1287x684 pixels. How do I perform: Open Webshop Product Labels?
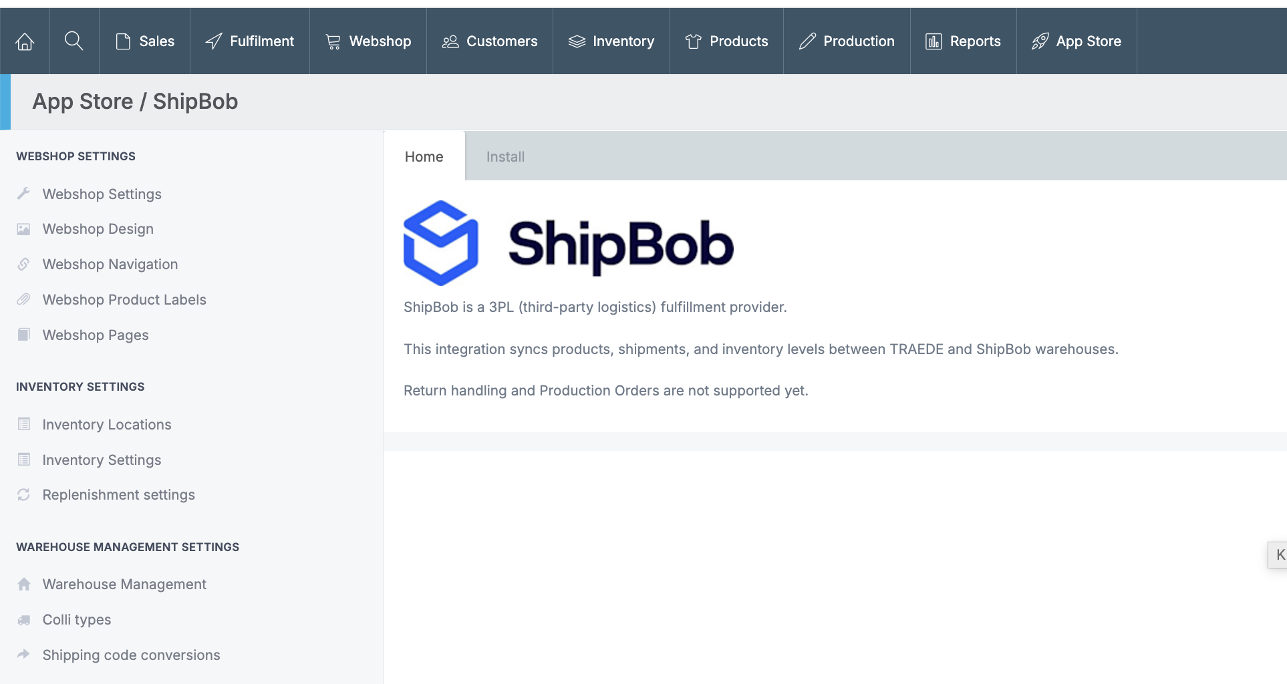[124, 300]
